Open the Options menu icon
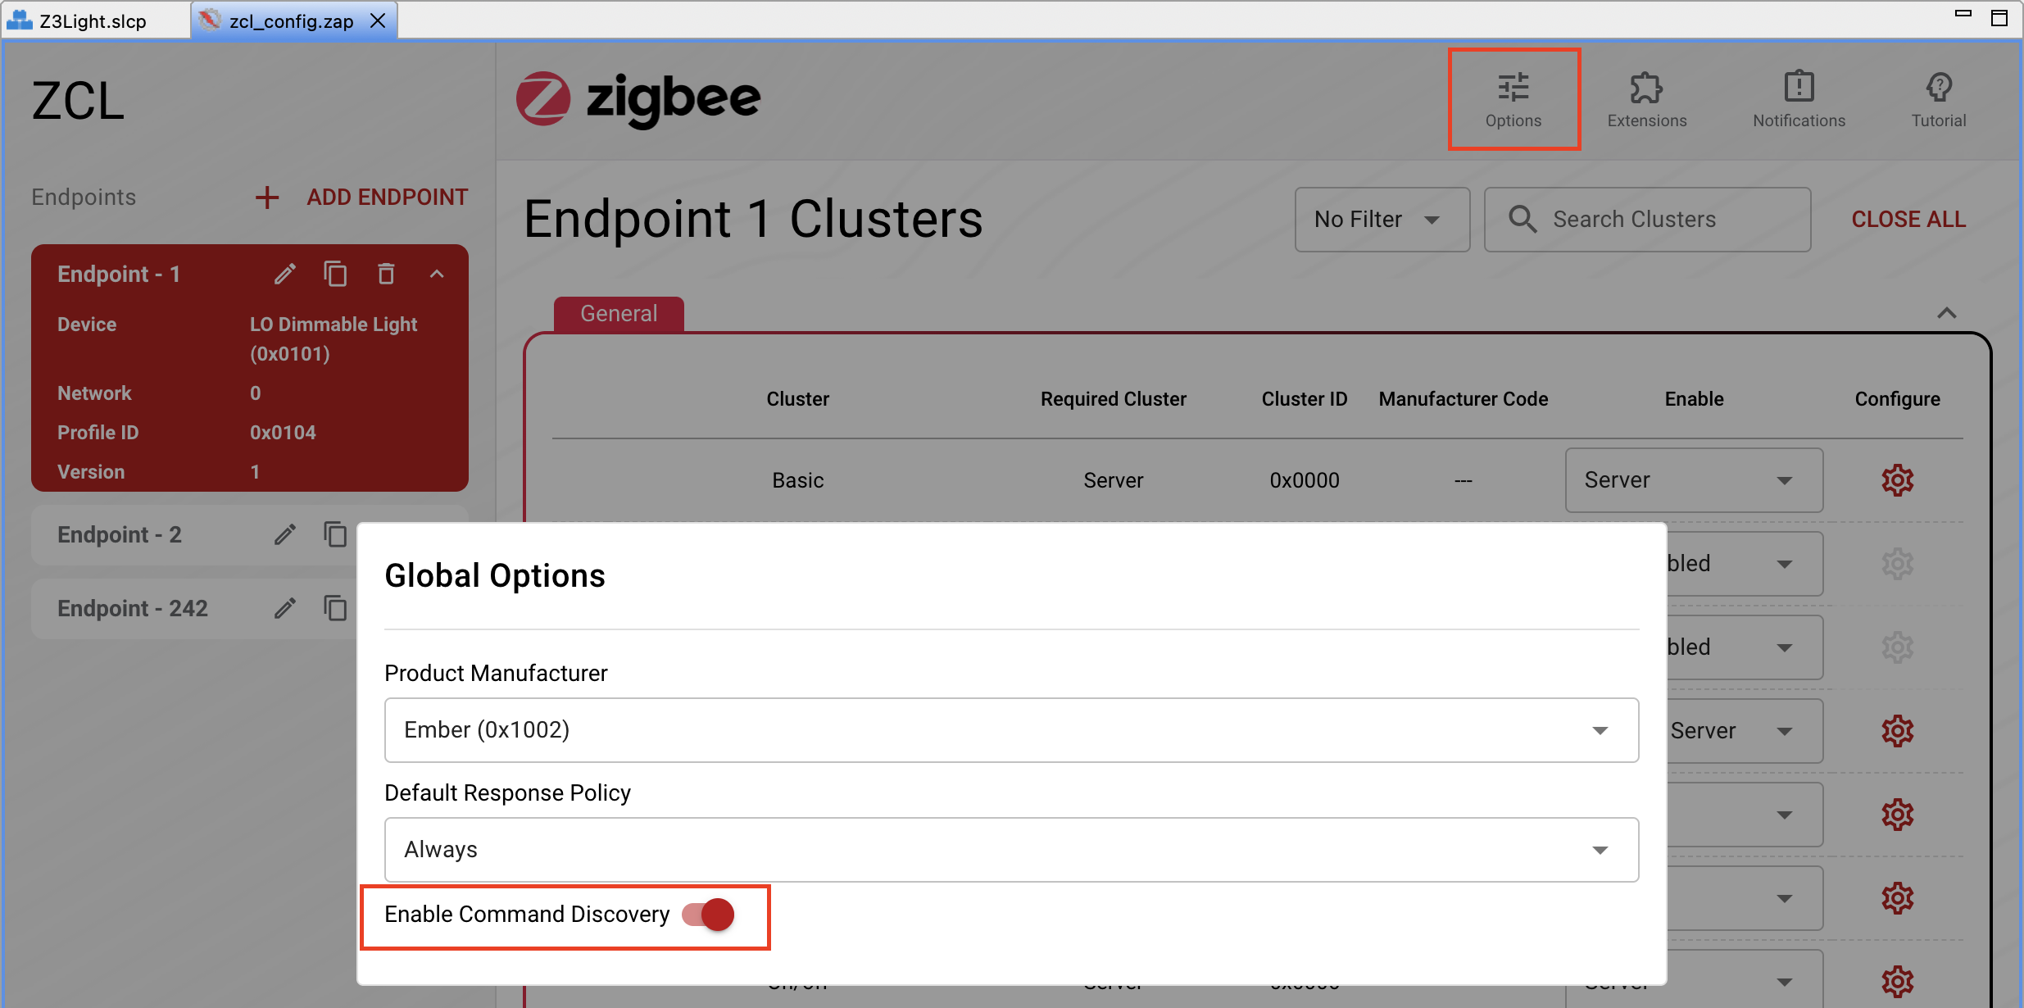 coord(1513,88)
